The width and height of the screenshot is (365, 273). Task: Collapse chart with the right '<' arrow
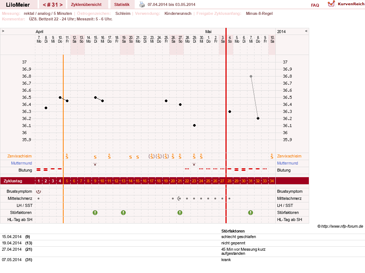tap(306, 31)
